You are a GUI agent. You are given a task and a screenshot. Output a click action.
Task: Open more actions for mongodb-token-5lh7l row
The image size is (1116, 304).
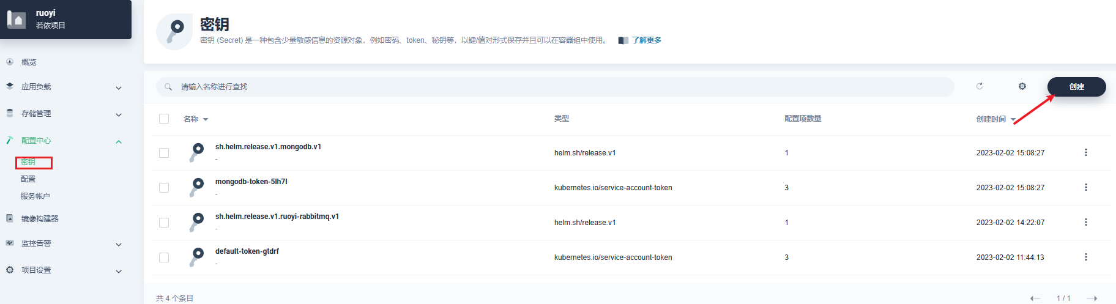(1086, 187)
